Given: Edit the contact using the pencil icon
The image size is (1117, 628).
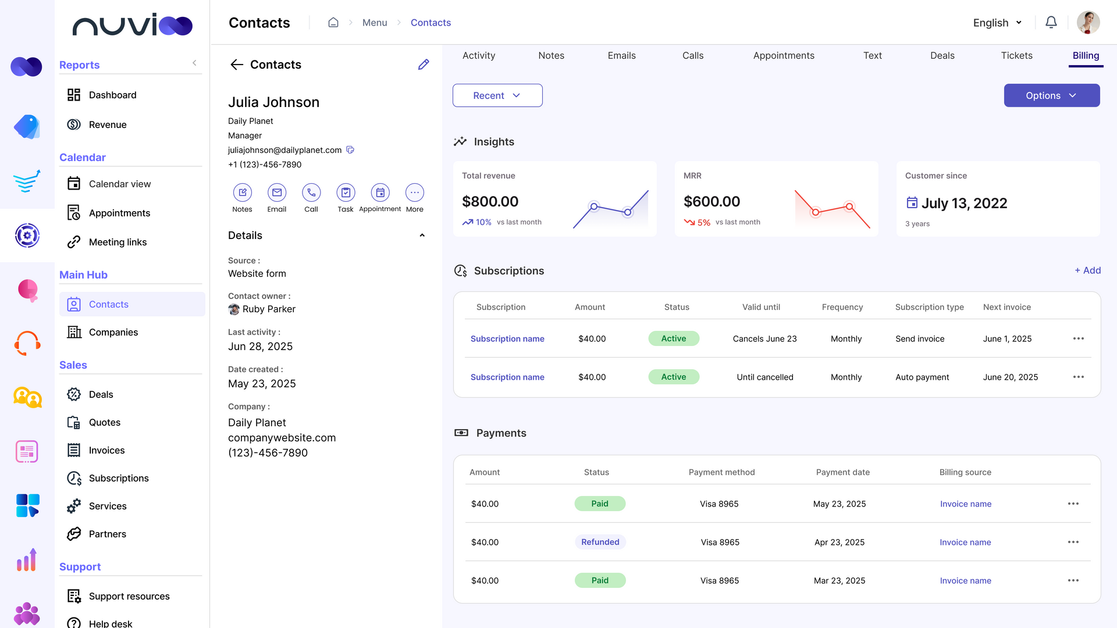Looking at the screenshot, I should click(x=424, y=65).
